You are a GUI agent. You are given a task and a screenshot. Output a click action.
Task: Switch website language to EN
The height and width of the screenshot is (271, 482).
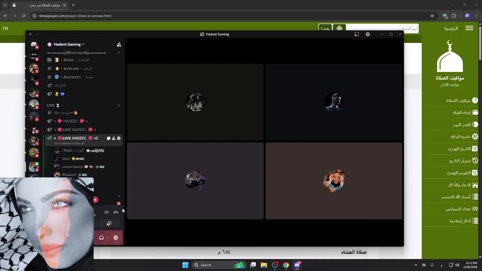5,28
